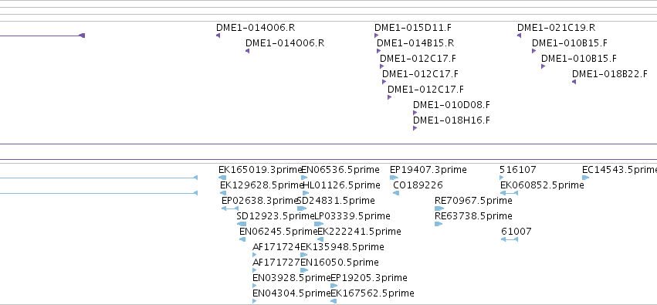
Task: Select the EC14543.5prime blue arrow
Action: click(585, 178)
